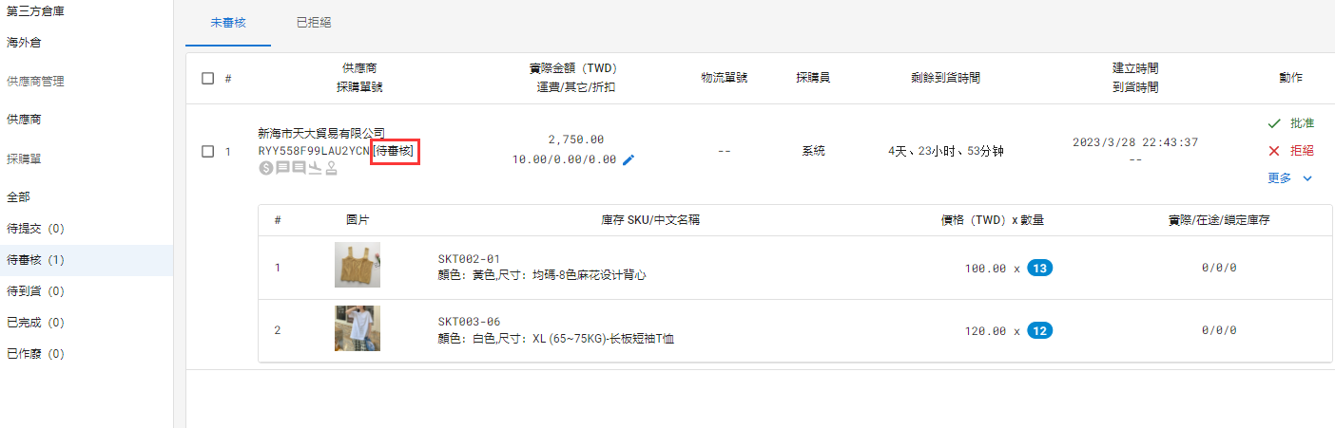Open the yellow camisole product thumbnail
The width and height of the screenshot is (1335, 428).
pos(358,265)
